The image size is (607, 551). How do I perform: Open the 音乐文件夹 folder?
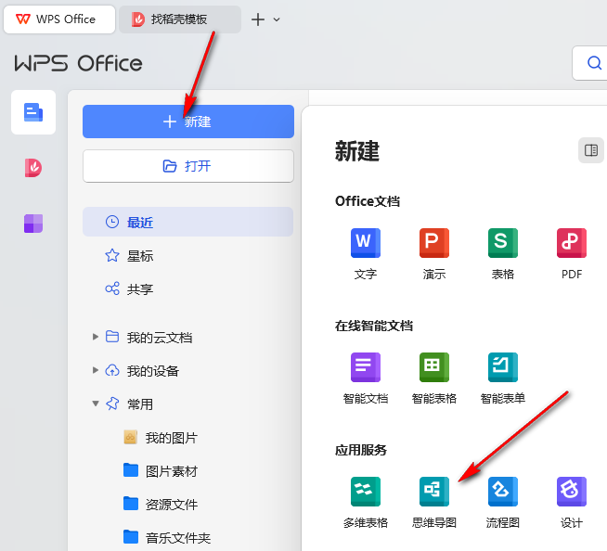tap(167, 537)
